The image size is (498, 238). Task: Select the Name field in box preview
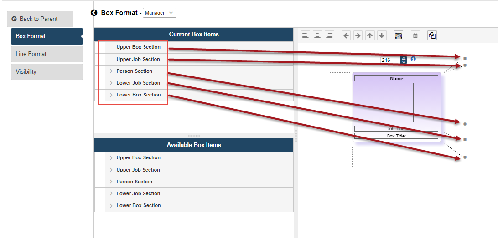pos(396,78)
